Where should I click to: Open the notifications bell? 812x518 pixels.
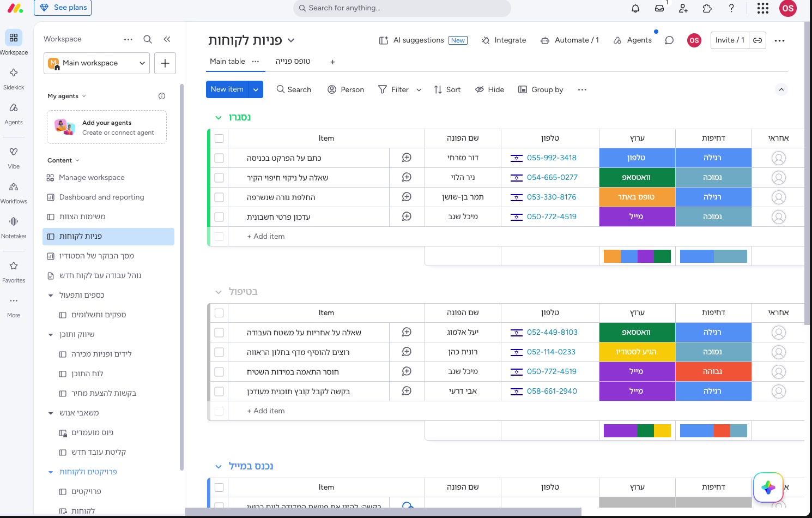[x=635, y=8]
